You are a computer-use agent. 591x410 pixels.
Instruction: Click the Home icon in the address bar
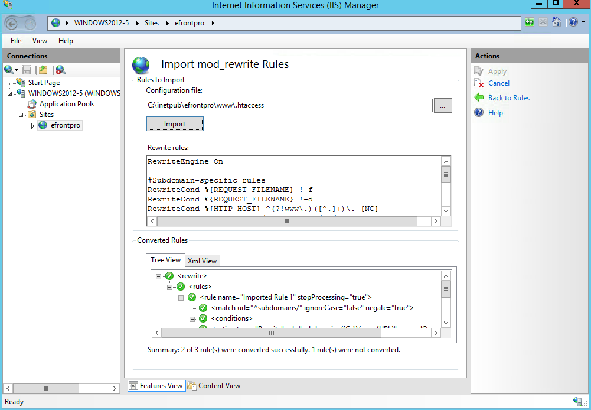[556, 22]
